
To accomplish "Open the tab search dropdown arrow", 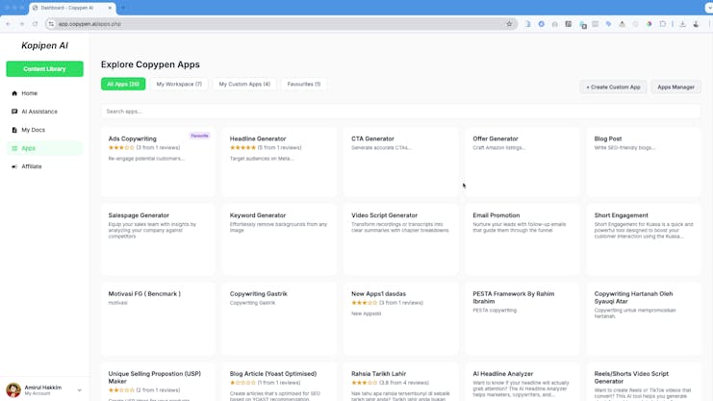I will (x=708, y=8).
